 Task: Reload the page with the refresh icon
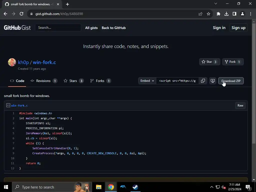coord(21,14)
